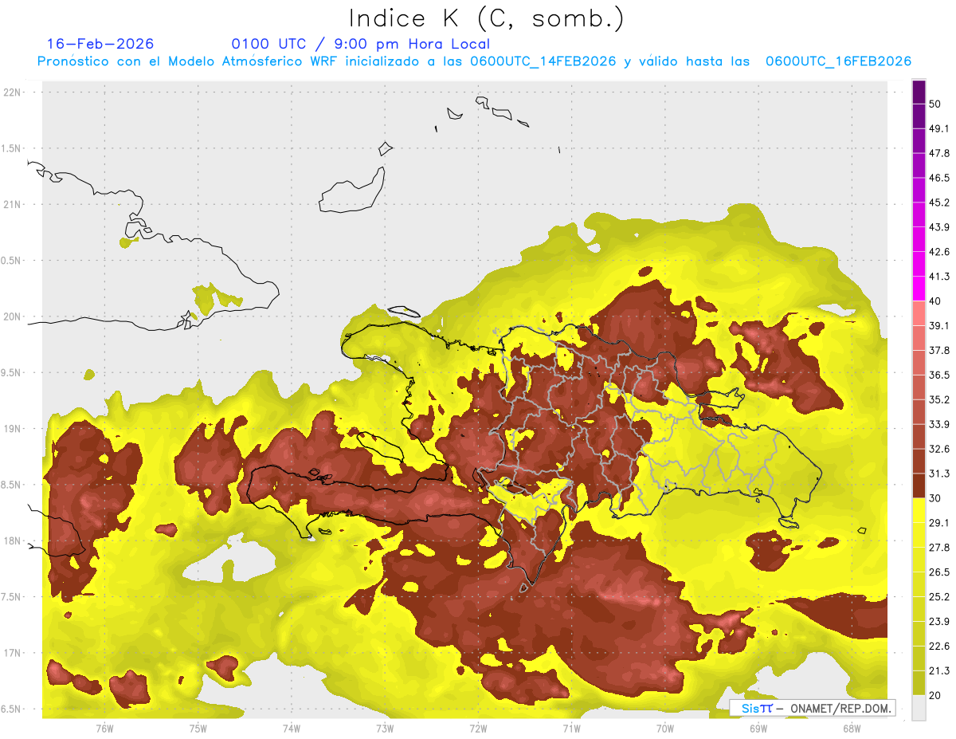956x739 pixels.
Task: Click the "1.5N" latitude label
Action: [x=12, y=148]
